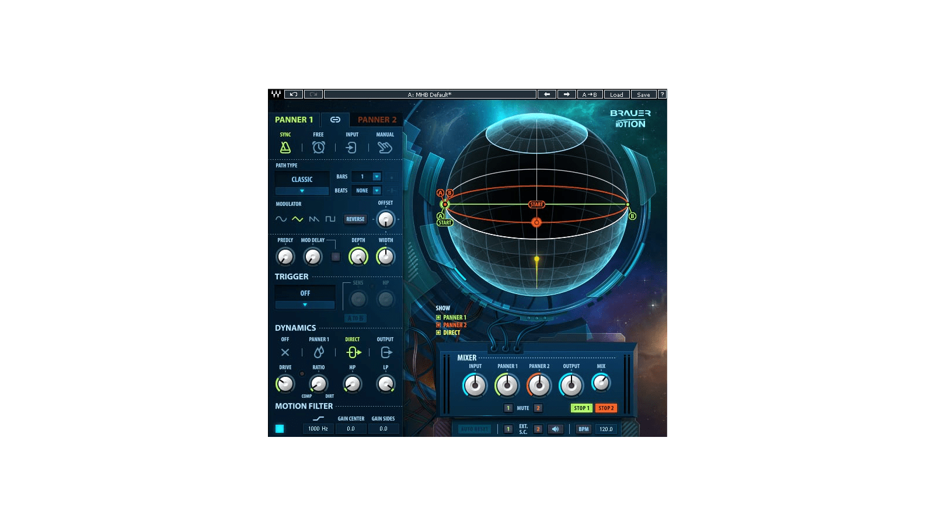Choose the triangle wave modulator shape
Viewport: 934px width, 525px height.
[298, 219]
